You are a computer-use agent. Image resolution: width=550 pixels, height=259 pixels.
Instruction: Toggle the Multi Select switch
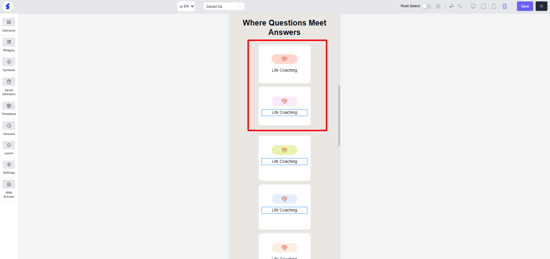(x=427, y=6)
